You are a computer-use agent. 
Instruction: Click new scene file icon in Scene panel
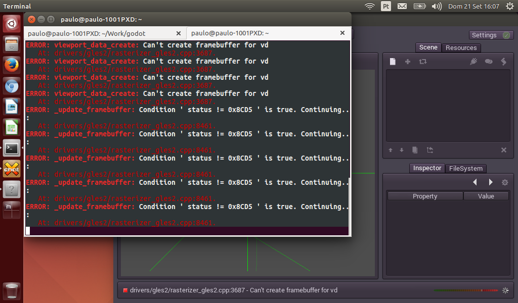[393, 62]
